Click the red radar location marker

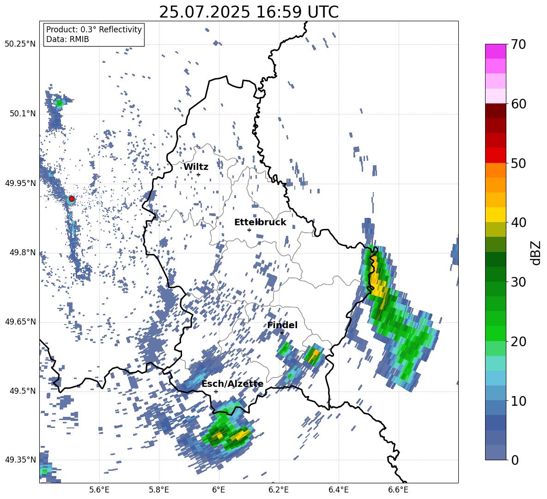72,199
